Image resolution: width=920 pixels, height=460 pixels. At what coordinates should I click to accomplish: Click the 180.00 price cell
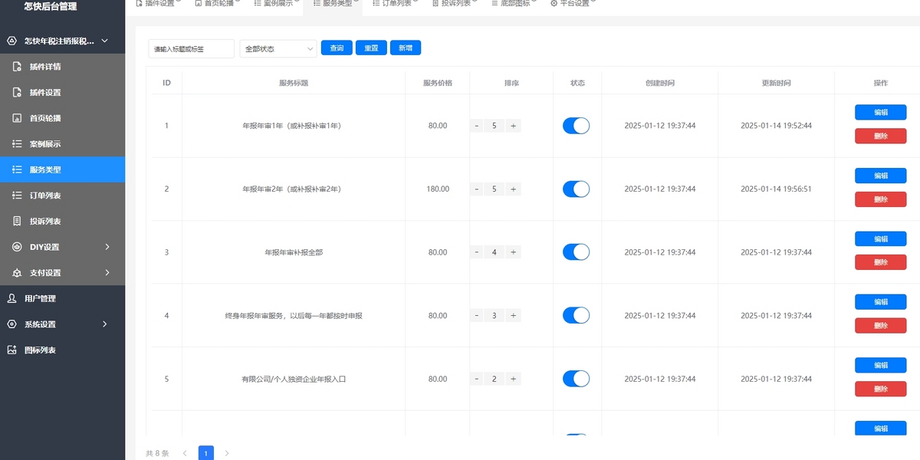tap(438, 189)
